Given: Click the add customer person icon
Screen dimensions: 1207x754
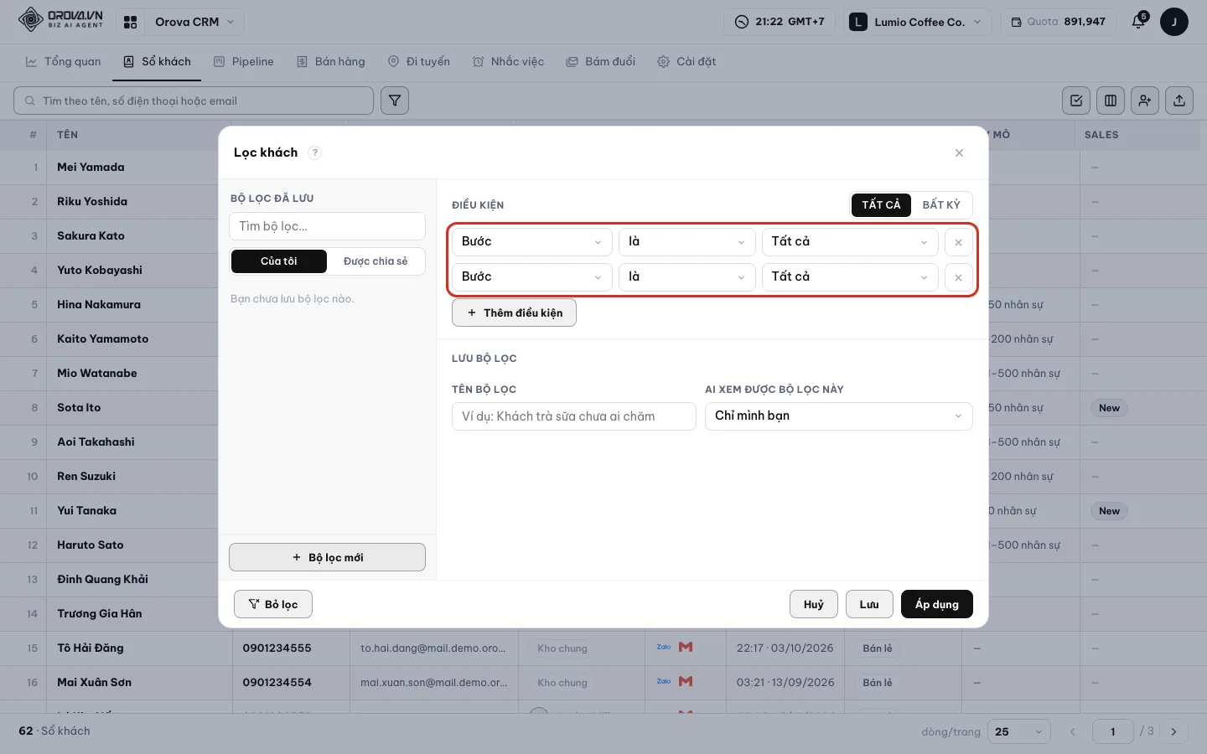Looking at the screenshot, I should (1145, 101).
